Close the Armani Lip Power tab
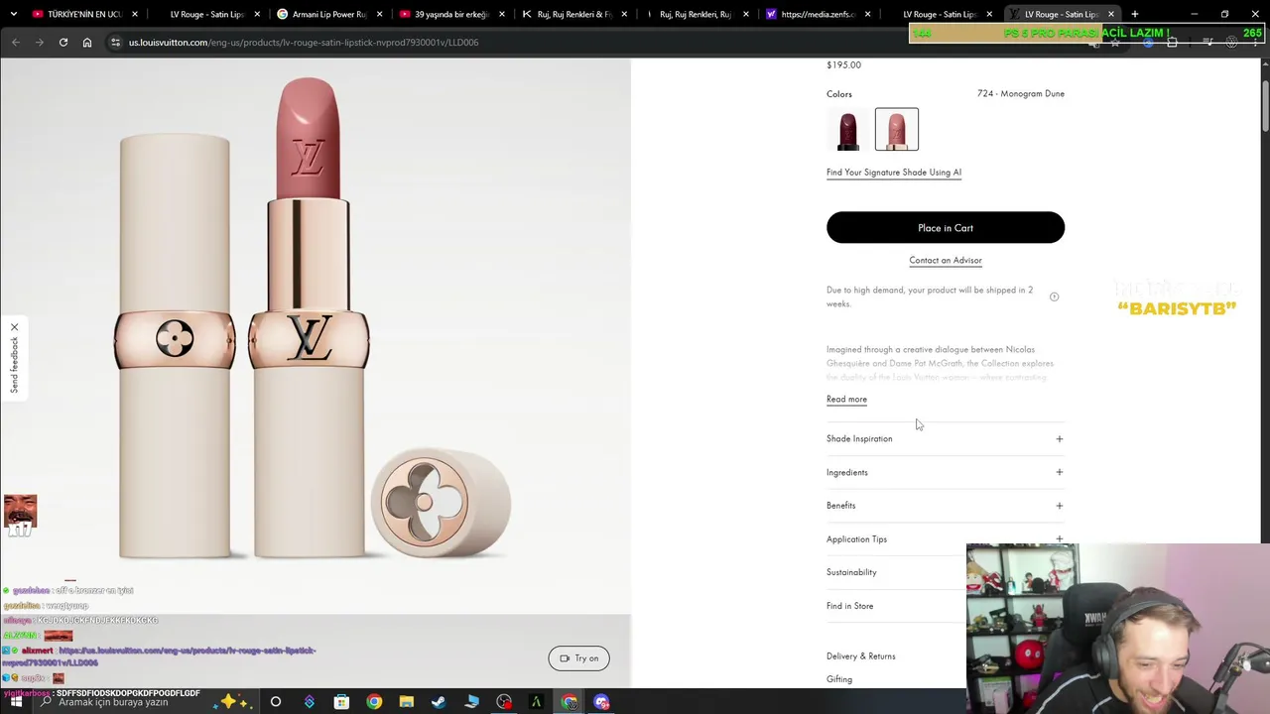The height and width of the screenshot is (714, 1270). pos(379,14)
